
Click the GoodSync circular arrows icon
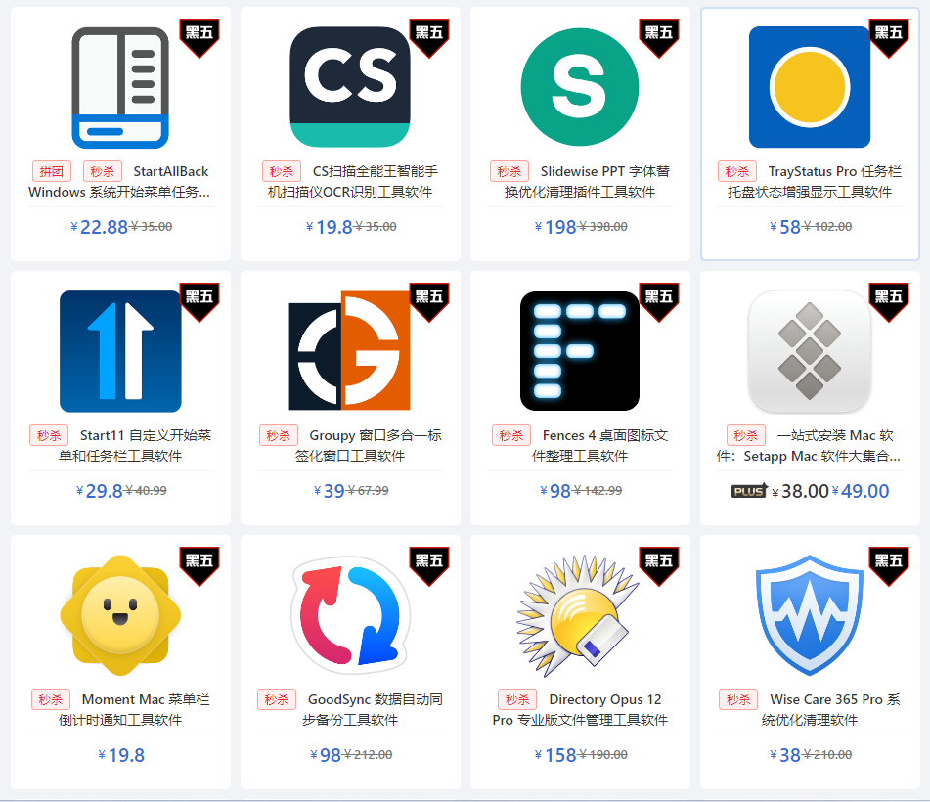point(350,615)
